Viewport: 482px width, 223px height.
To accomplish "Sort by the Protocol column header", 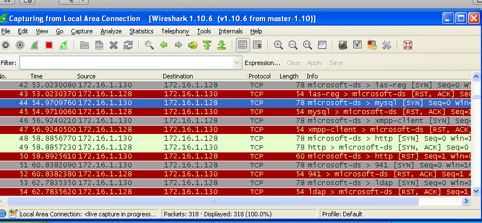I will pos(263,76).
